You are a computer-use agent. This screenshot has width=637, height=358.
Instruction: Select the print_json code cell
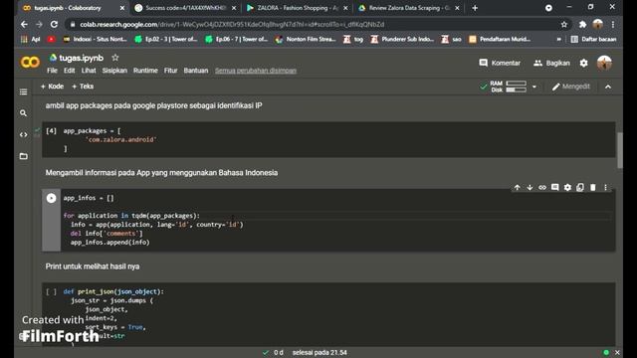click(328, 314)
